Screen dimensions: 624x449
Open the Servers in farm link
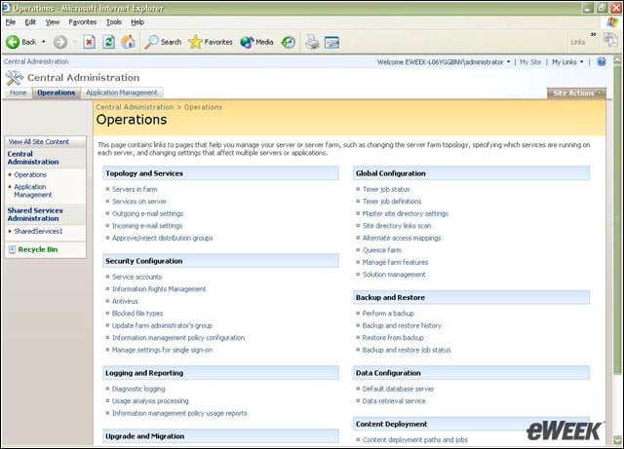(x=135, y=189)
